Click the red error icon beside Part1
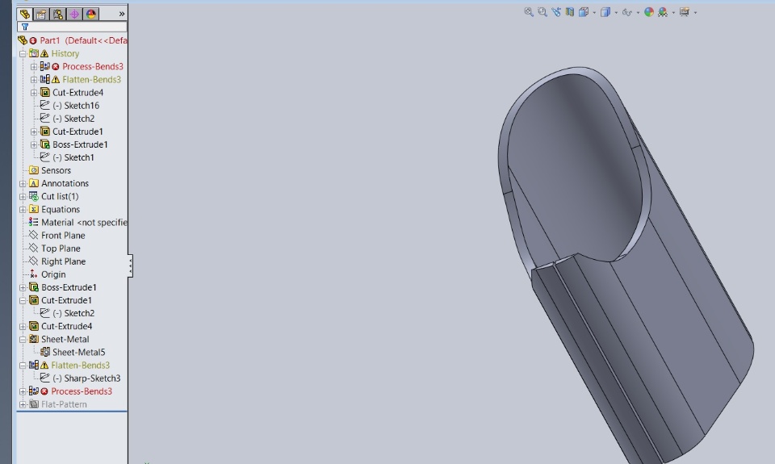775x464 pixels. [x=33, y=40]
